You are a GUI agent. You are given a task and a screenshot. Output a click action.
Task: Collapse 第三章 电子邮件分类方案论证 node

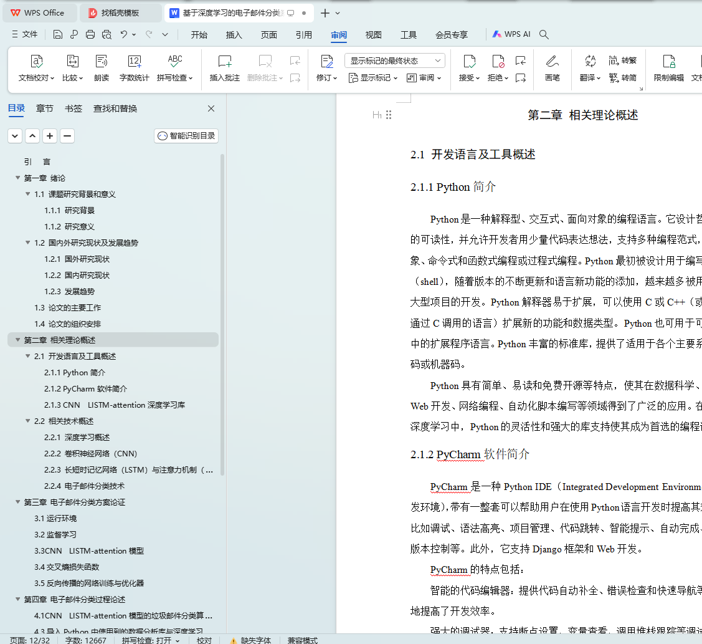pos(18,502)
